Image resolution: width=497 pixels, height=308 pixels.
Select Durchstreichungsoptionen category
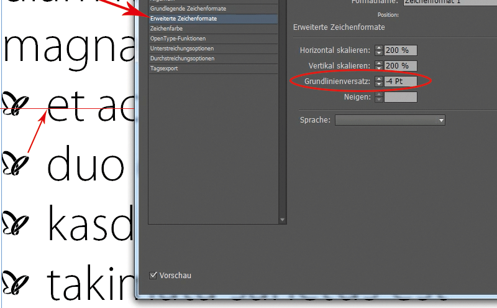pyautogui.click(x=213, y=58)
